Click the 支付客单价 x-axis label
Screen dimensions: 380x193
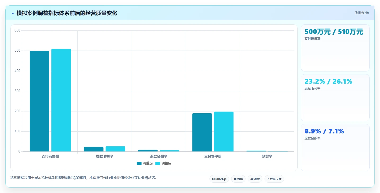tap(213, 156)
